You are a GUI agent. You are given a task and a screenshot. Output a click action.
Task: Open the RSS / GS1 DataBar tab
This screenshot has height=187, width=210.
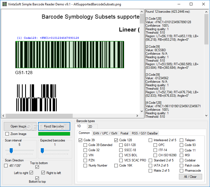(145, 133)
